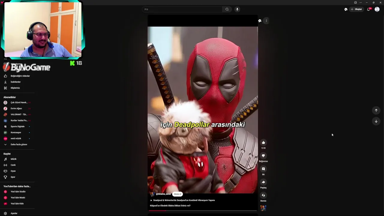Click the @Sinema_sever channel name
Image resolution: width=384 pixels, height=216 pixels.
click(x=163, y=194)
